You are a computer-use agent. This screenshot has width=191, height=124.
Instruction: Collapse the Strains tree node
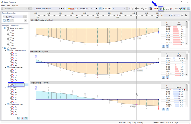pyautogui.click(x=5, y=87)
